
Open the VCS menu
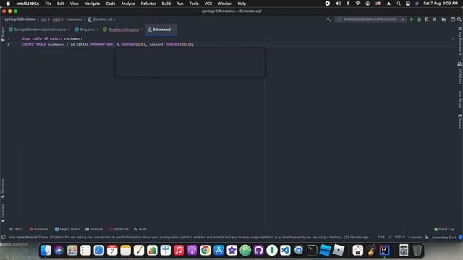tap(208, 4)
